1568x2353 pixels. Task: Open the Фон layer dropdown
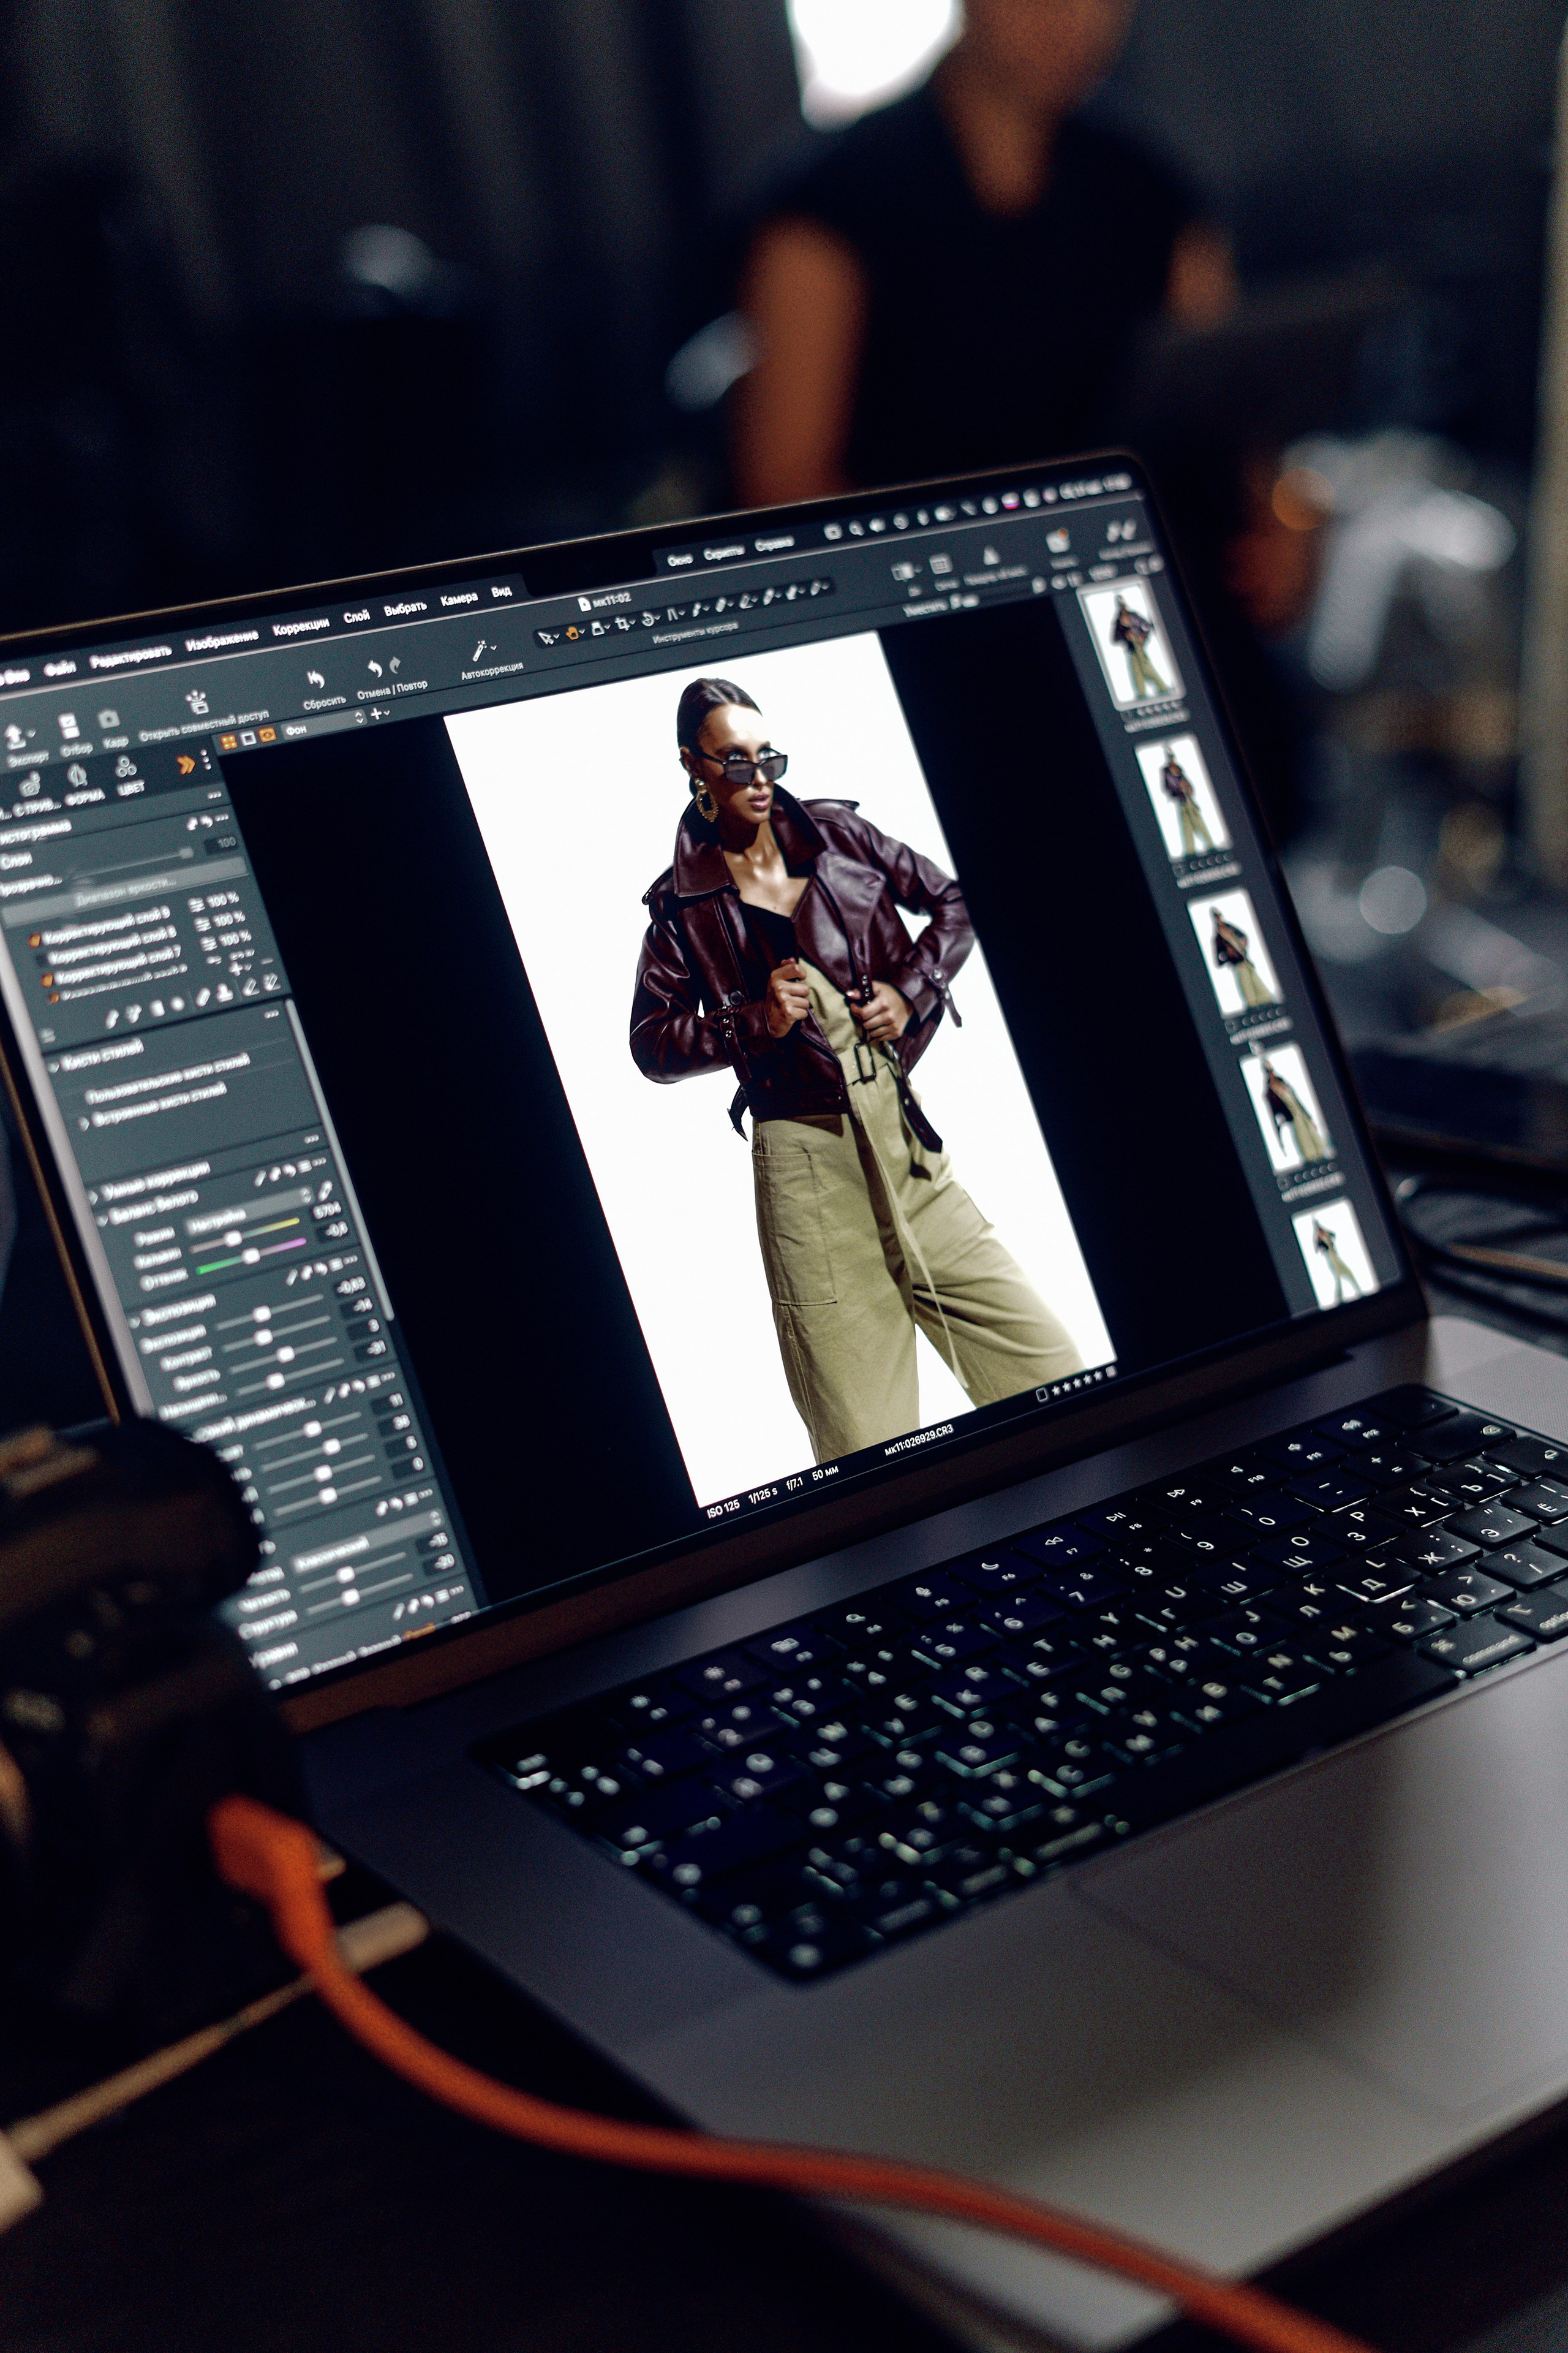[x=325, y=724]
